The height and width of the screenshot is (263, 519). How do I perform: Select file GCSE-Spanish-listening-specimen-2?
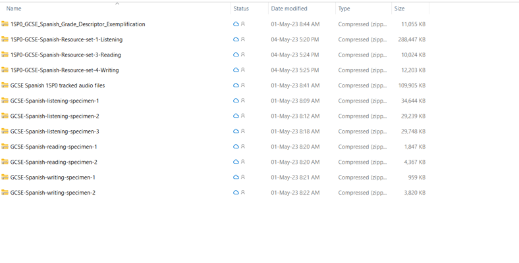[55, 116]
